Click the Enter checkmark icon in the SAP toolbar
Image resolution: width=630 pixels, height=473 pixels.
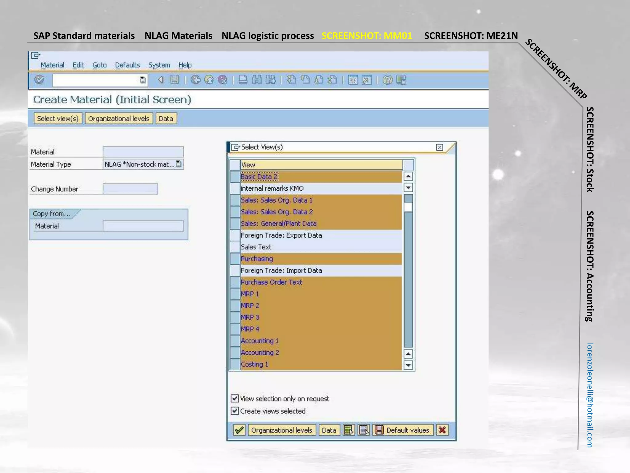pos(39,80)
